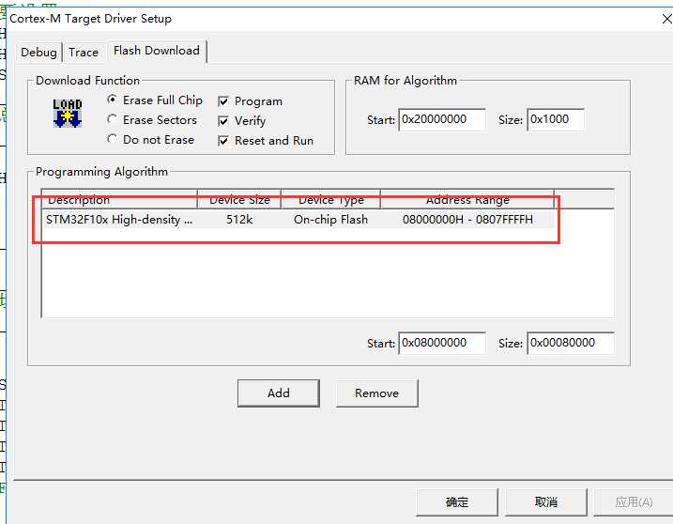Screen dimensions: 673x524
Task: Click the Description column header
Action: point(120,199)
